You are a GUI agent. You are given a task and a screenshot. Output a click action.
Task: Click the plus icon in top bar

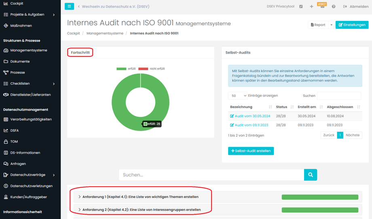[311, 7]
